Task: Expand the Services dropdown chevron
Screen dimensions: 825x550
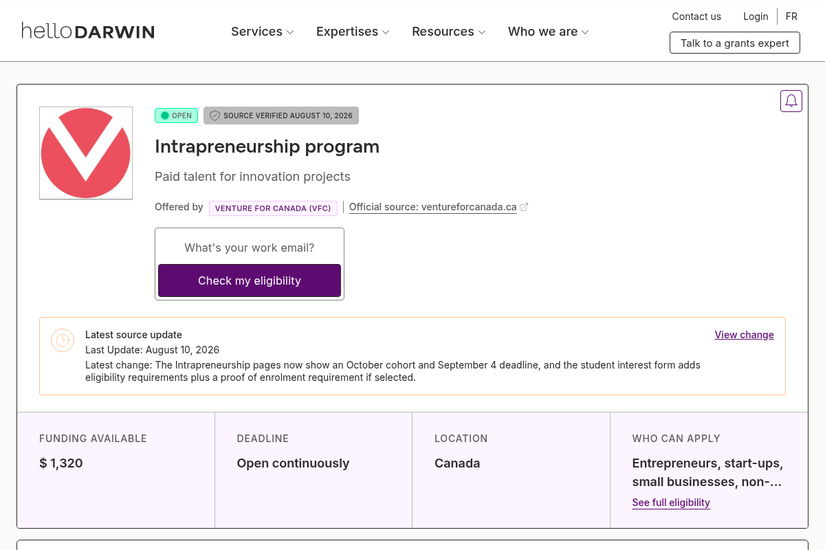Action: (x=290, y=32)
